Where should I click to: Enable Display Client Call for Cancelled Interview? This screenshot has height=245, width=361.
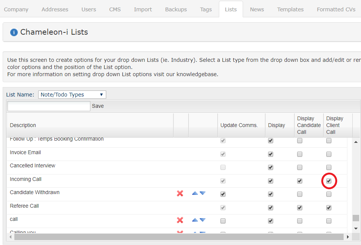(x=329, y=167)
